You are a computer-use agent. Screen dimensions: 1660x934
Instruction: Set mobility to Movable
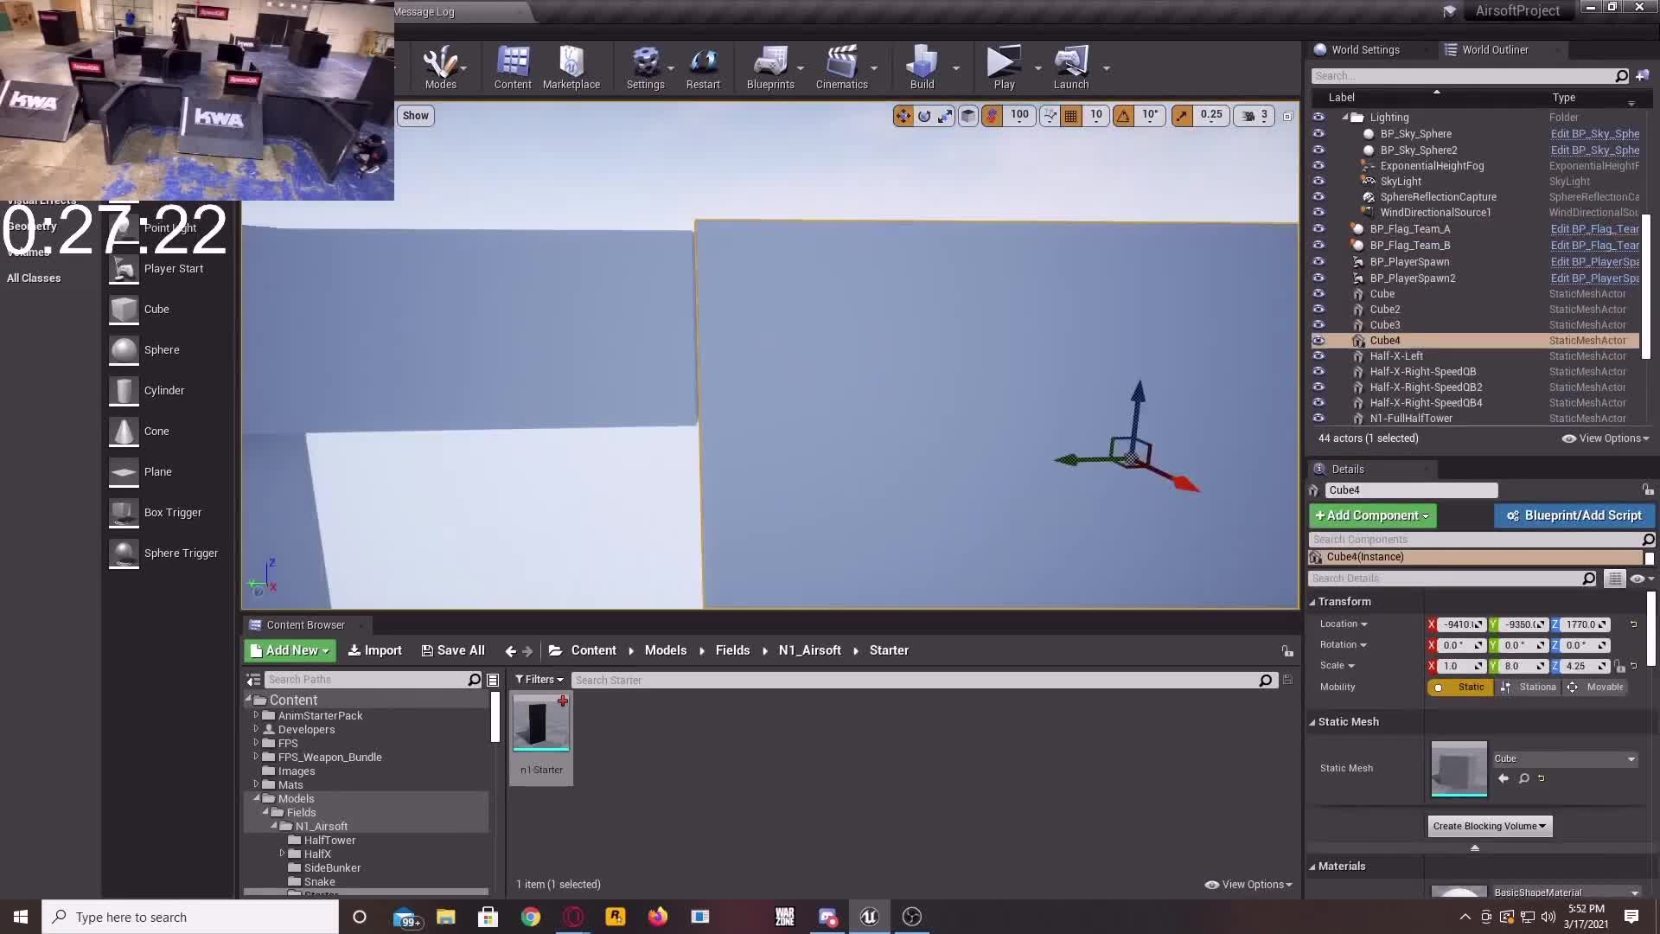tap(1596, 688)
